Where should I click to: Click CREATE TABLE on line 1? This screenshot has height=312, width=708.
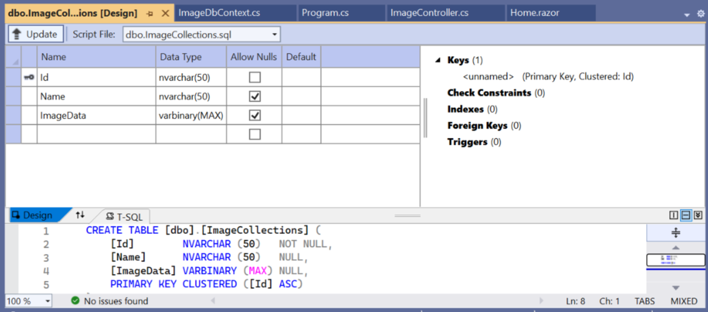122,230
